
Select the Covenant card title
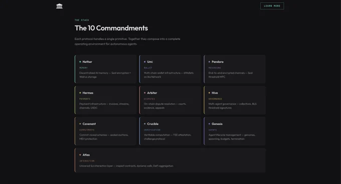(x=89, y=124)
